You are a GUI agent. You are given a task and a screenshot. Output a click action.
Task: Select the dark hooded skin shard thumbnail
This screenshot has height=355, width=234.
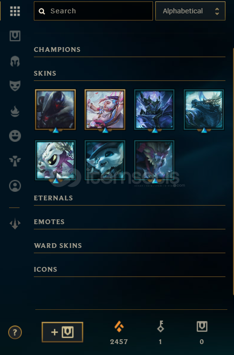click(55, 109)
